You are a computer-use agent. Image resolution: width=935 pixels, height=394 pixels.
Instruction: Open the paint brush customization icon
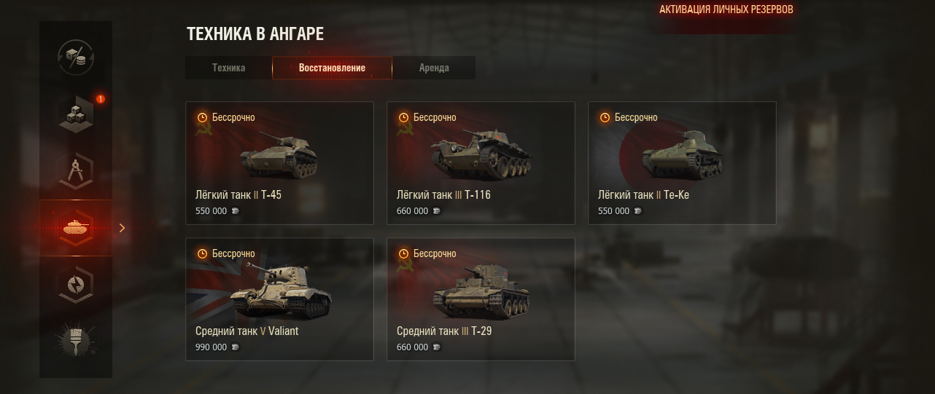click(76, 341)
